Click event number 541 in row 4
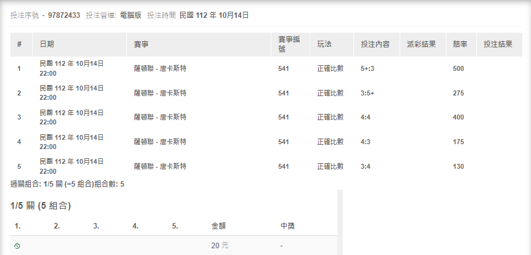Viewport: 531px width, 255px height. pyautogui.click(x=284, y=142)
